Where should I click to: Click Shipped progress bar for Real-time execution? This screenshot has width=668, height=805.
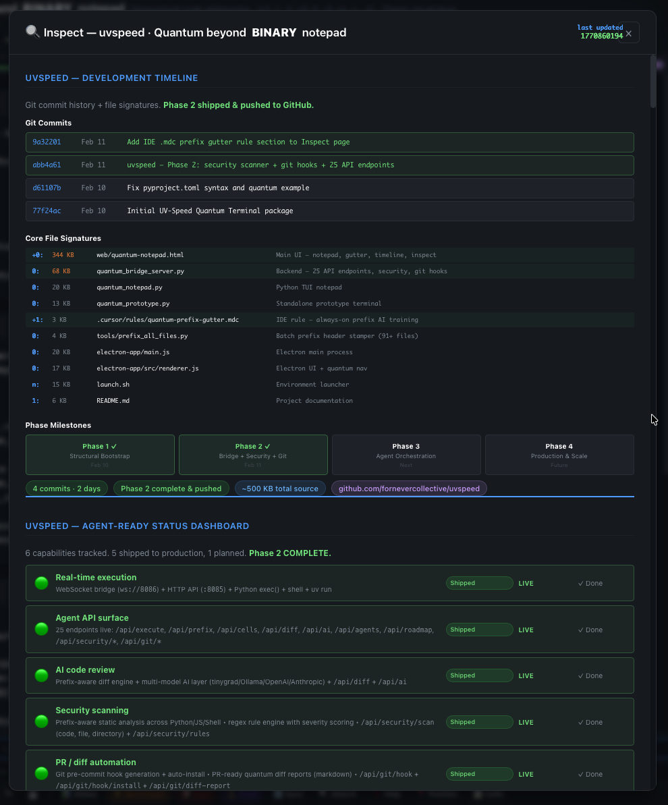coord(479,583)
